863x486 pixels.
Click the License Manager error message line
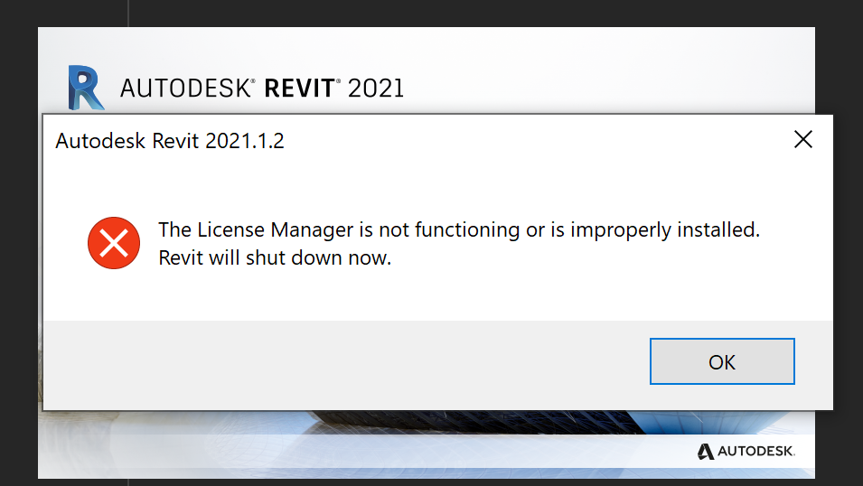[459, 229]
